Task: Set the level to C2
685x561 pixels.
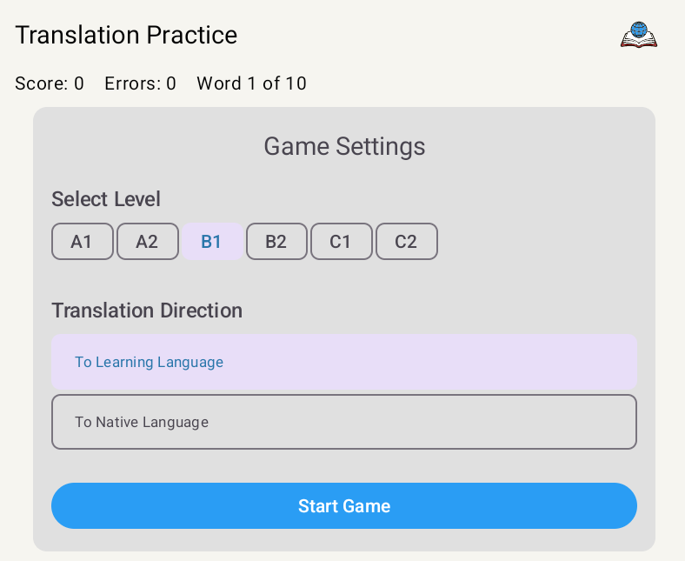Action: point(406,242)
